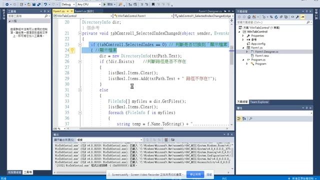
Task: Click the sync with active document icon
Action: point(271,17)
